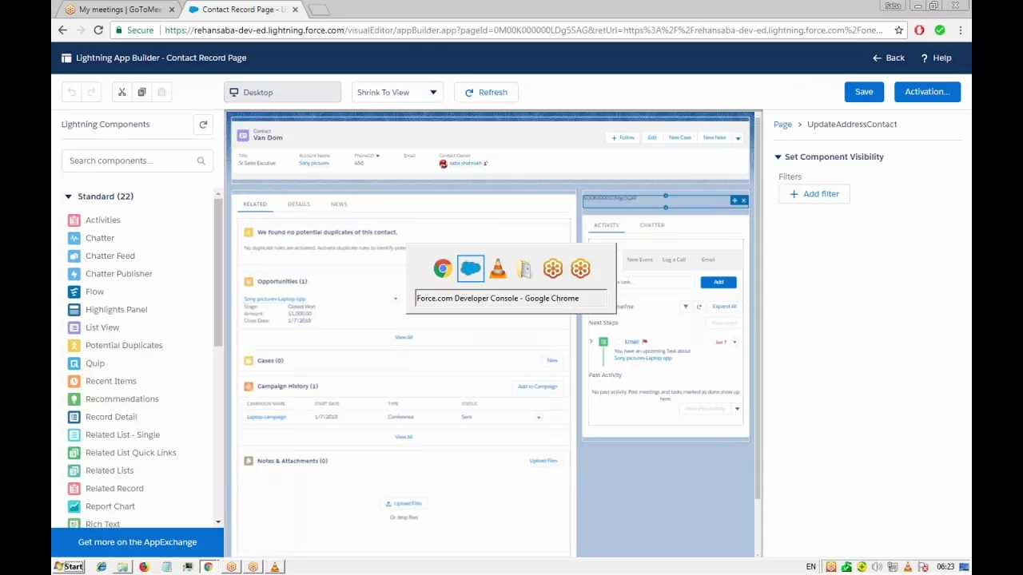Click Get more on the AppExchange
Screen dimensions: 1023x575
[137, 542]
